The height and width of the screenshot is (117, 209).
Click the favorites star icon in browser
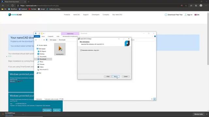click(191, 6)
